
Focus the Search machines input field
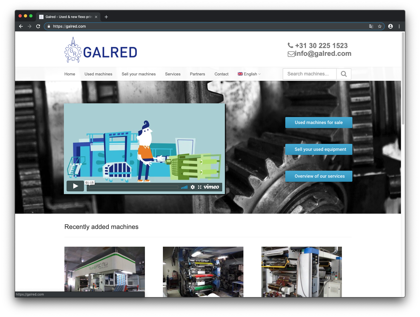[x=309, y=74]
